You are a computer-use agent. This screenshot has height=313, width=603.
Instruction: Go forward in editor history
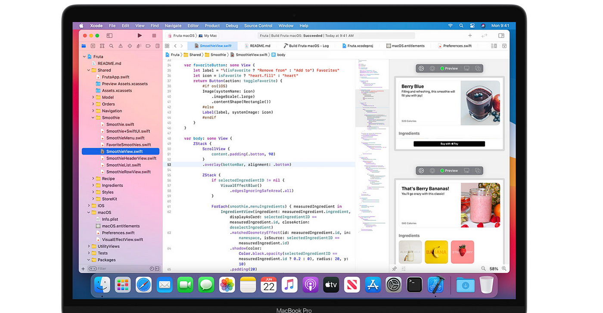coord(181,46)
